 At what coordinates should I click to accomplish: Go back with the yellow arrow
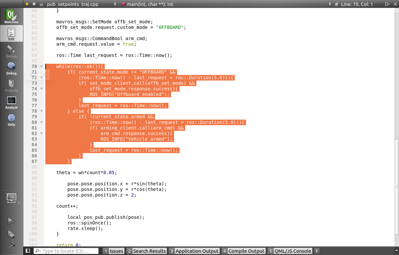point(27,4)
